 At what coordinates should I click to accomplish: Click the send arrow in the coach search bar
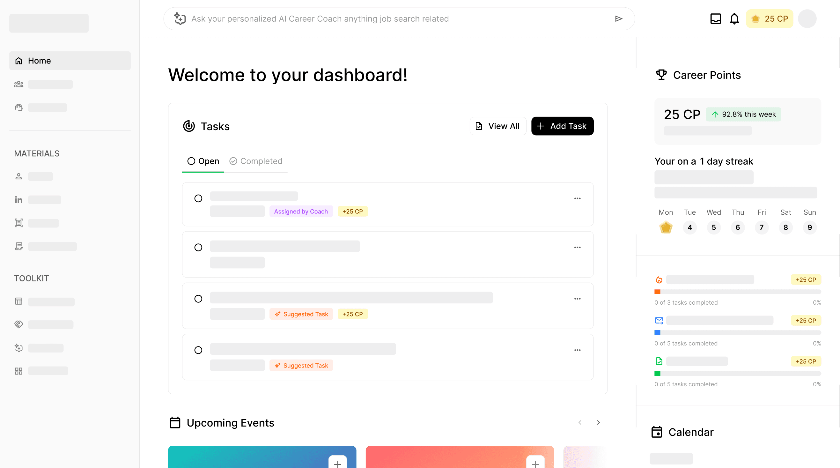click(619, 19)
